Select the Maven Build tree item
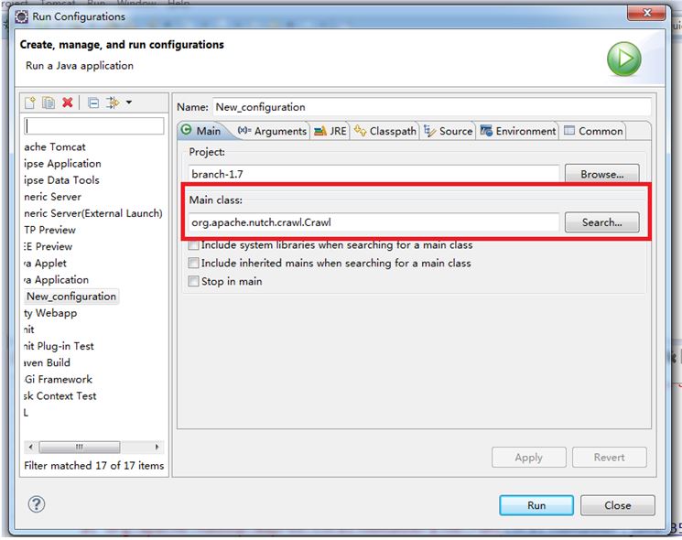682x540 pixels. coord(47,362)
